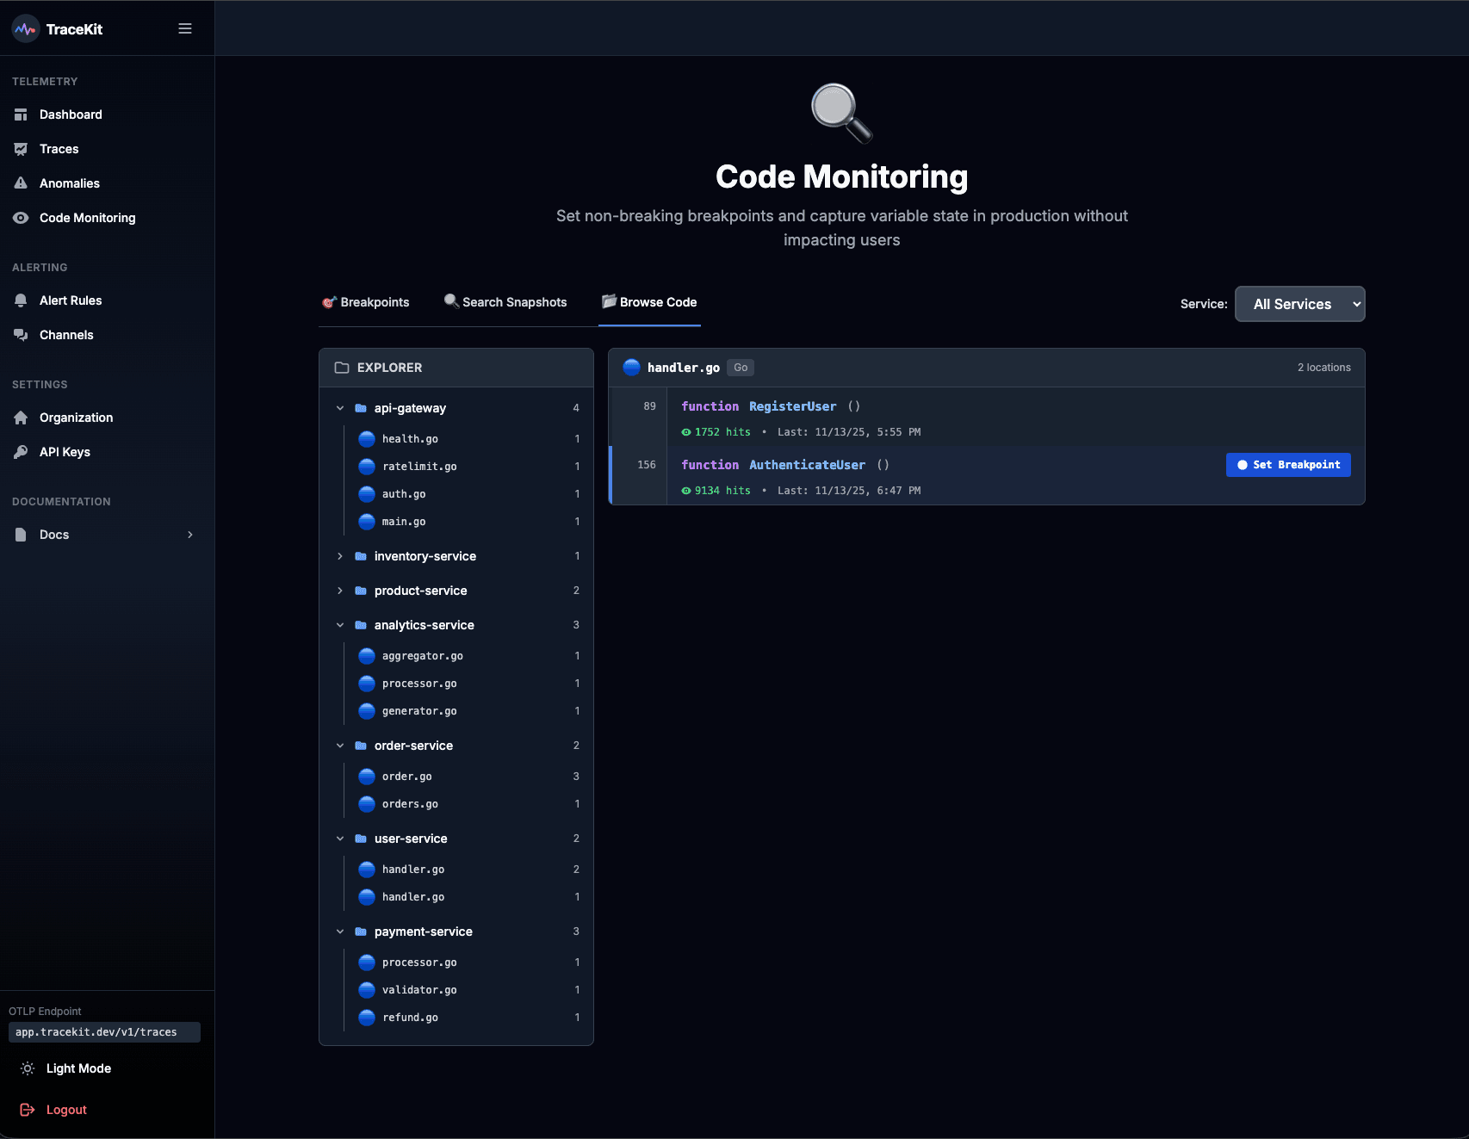Toggle the sidebar with the hamburger menu
The height and width of the screenshot is (1139, 1469).
(x=184, y=28)
